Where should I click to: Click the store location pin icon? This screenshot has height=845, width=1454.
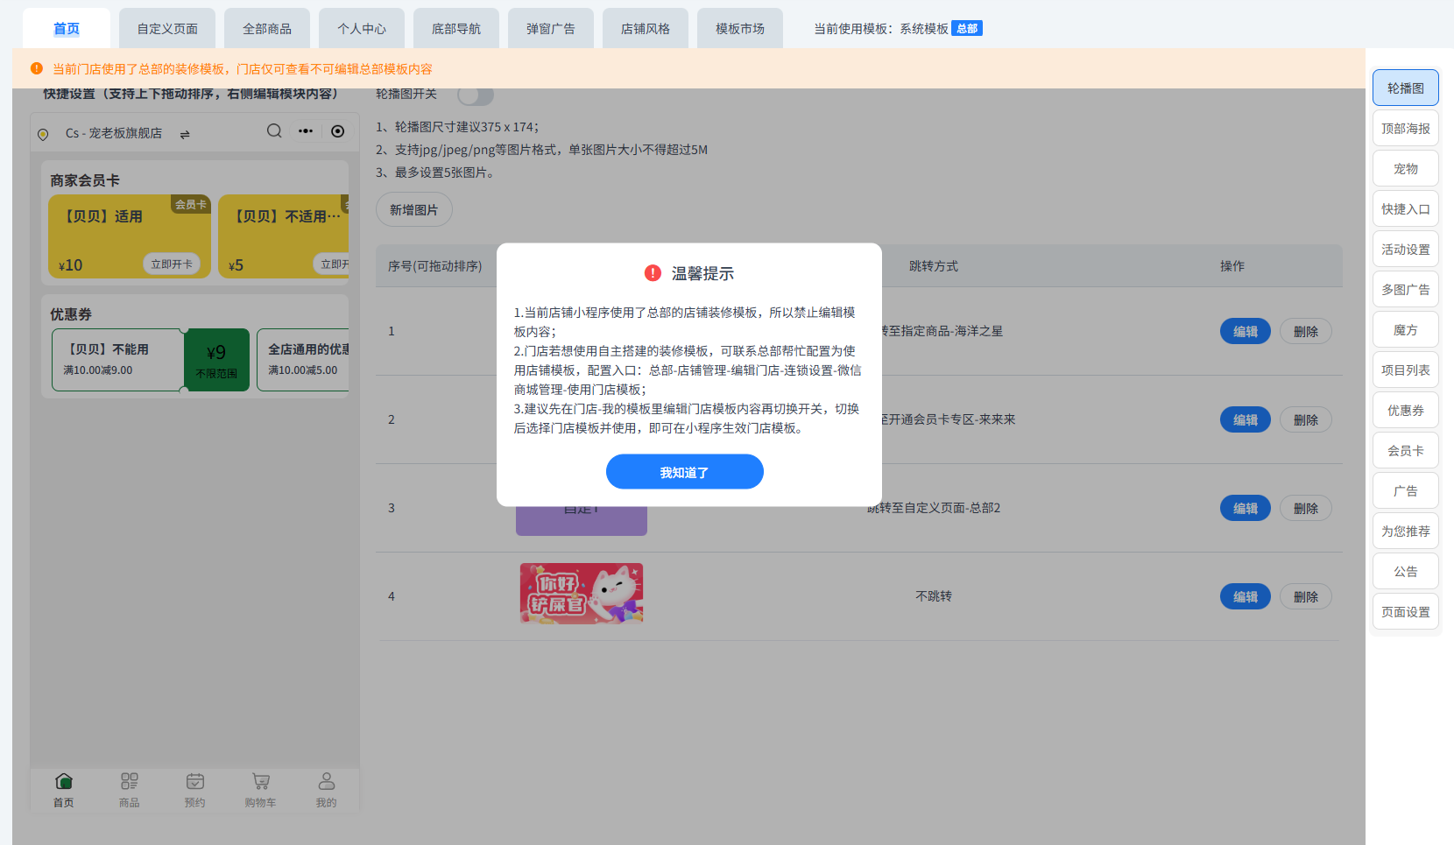point(43,134)
